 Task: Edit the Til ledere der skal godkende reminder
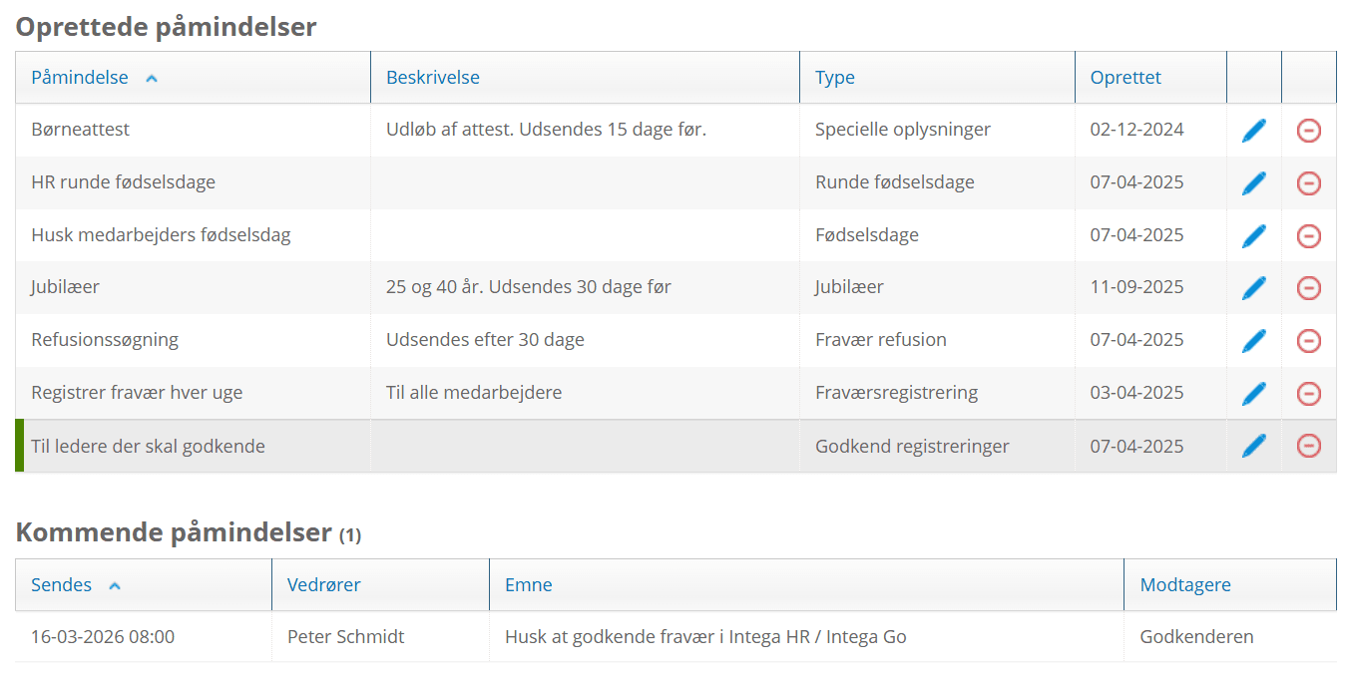[1253, 446]
